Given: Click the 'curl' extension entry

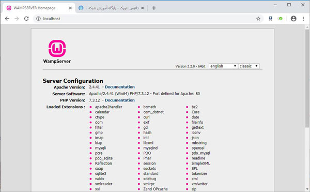Looking at the screenshot, I should [x=147, y=117].
